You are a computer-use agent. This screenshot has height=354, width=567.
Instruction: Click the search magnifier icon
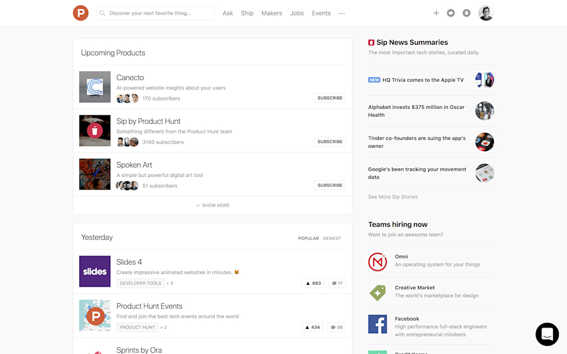pyautogui.click(x=103, y=13)
